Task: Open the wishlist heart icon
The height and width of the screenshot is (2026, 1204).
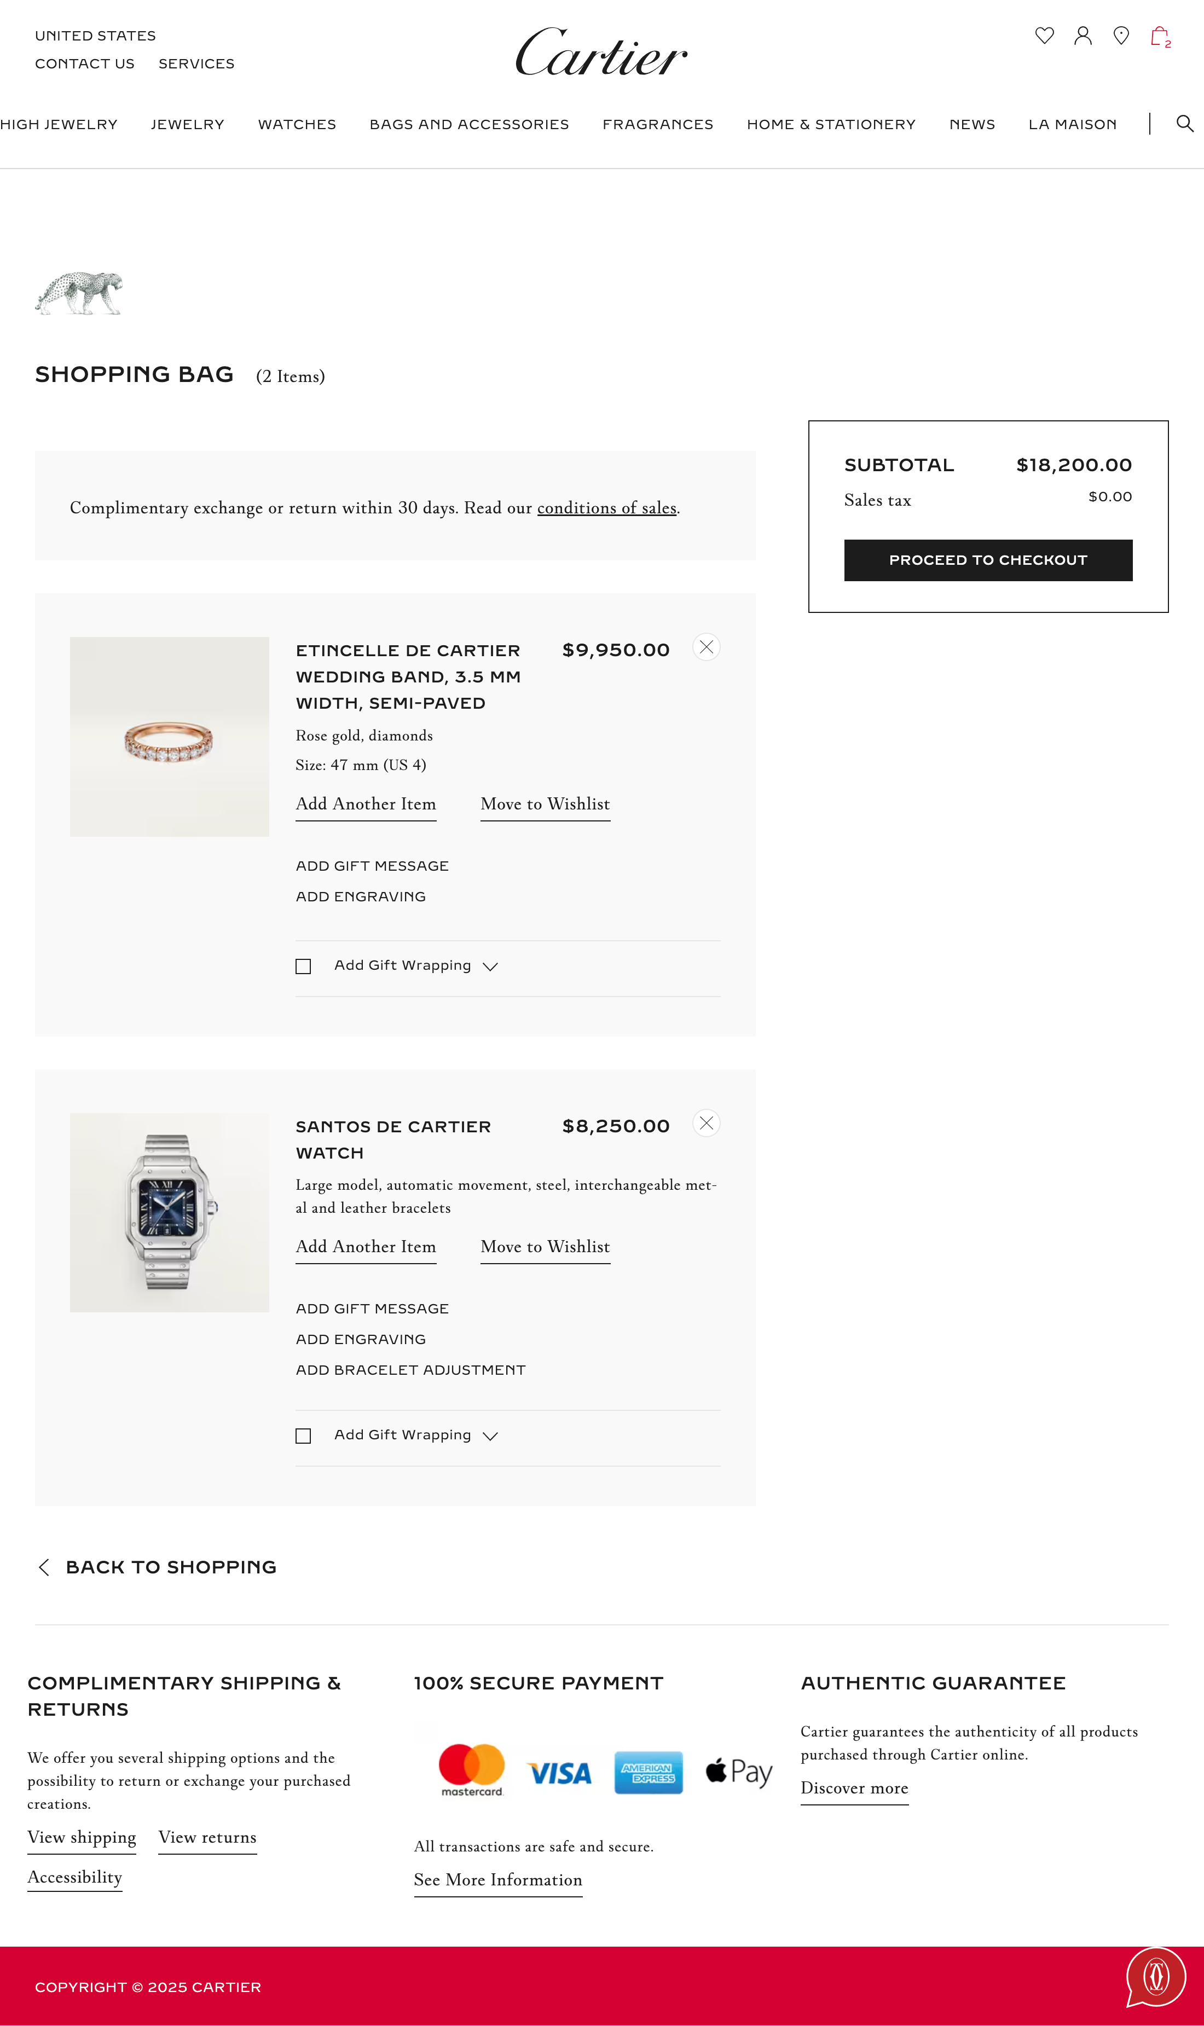Action: click(x=1044, y=36)
